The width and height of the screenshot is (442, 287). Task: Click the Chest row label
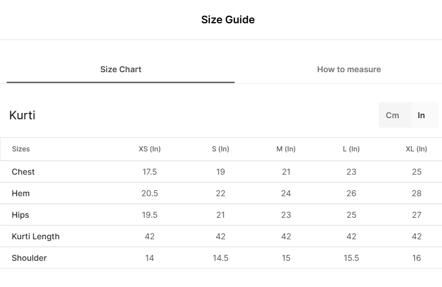pos(23,172)
